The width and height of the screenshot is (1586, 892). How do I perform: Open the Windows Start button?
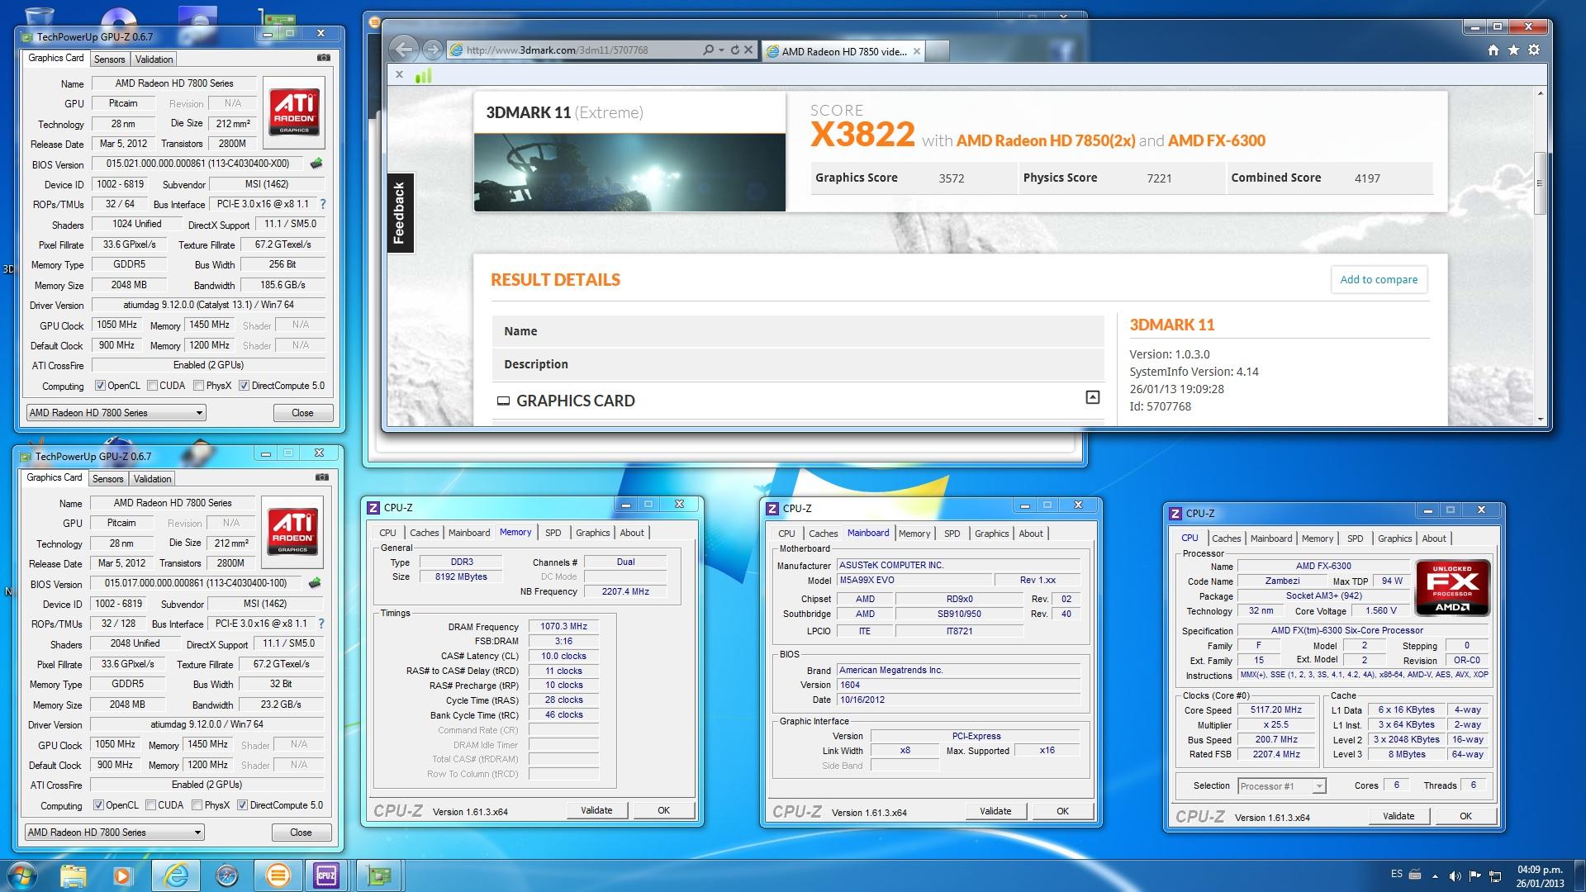(22, 875)
